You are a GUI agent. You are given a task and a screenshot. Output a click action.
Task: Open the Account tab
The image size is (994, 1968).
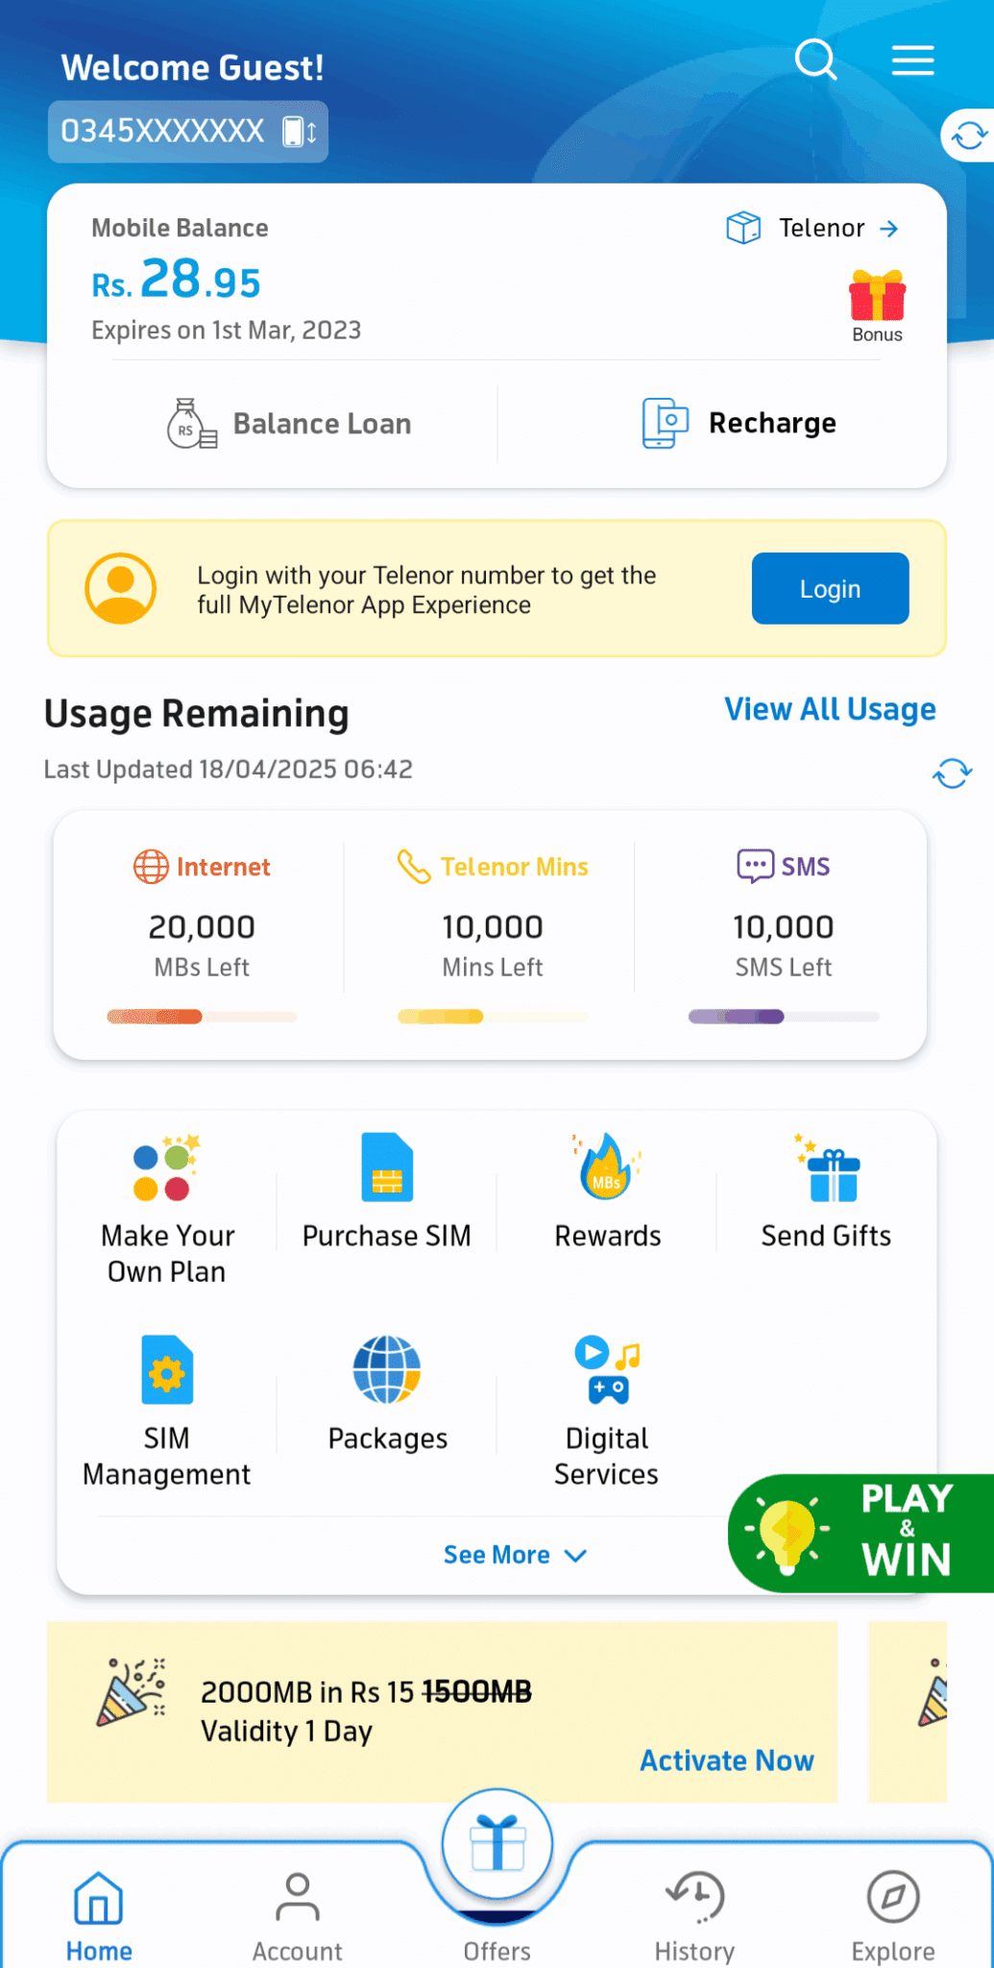[x=297, y=1915]
